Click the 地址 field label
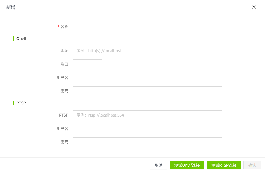This screenshot has width=265, height=172. (x=65, y=51)
